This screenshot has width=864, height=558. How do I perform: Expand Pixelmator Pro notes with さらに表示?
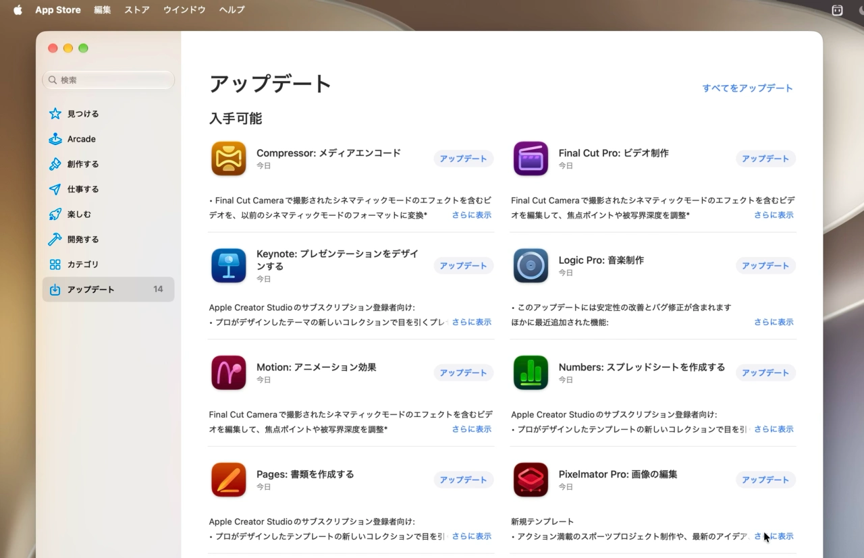pos(774,536)
